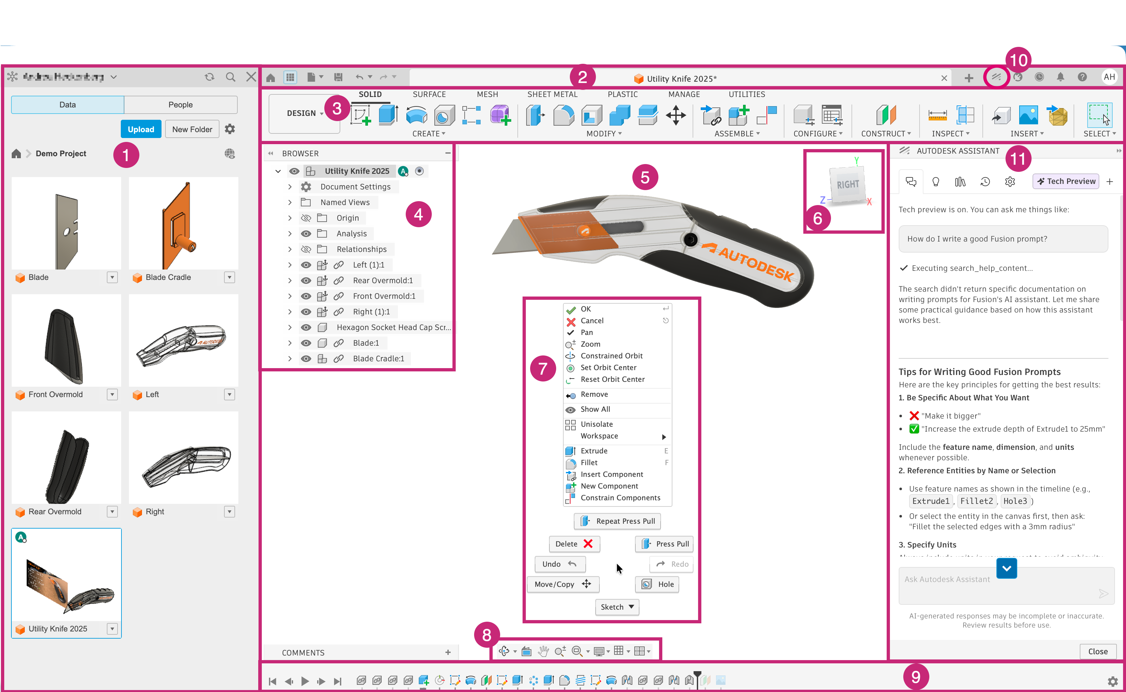Show the Data Panel grid icon
Screen dimensions: 1126x692
[290, 77]
